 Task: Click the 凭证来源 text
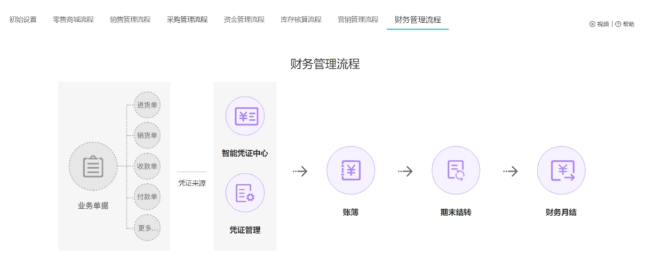192,183
